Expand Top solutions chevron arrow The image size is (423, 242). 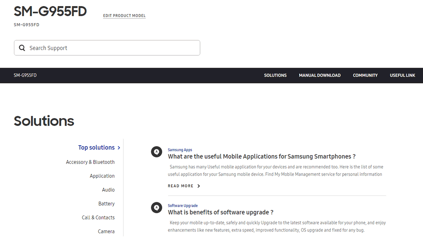point(119,148)
